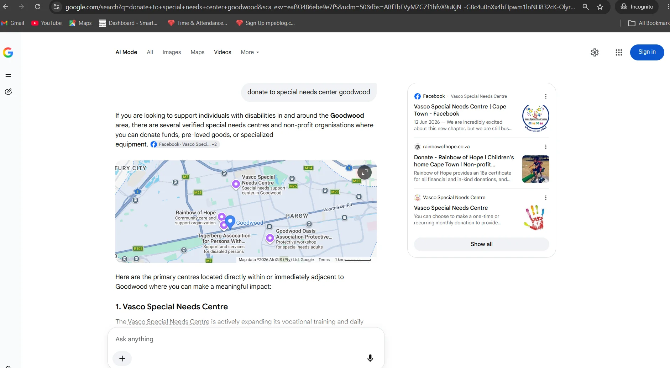Open the Incognito profile indicator

pos(637,7)
